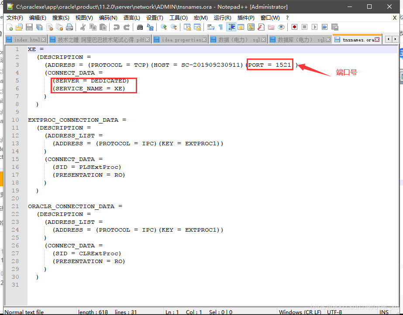
Task: Close the tnsnames.ora tab
Action: (x=377, y=40)
